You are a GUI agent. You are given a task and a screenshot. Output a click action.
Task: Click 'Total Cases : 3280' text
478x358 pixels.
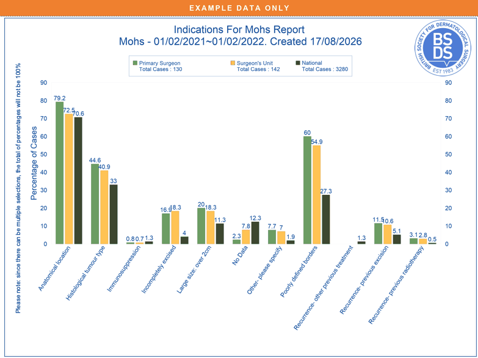[x=325, y=69]
